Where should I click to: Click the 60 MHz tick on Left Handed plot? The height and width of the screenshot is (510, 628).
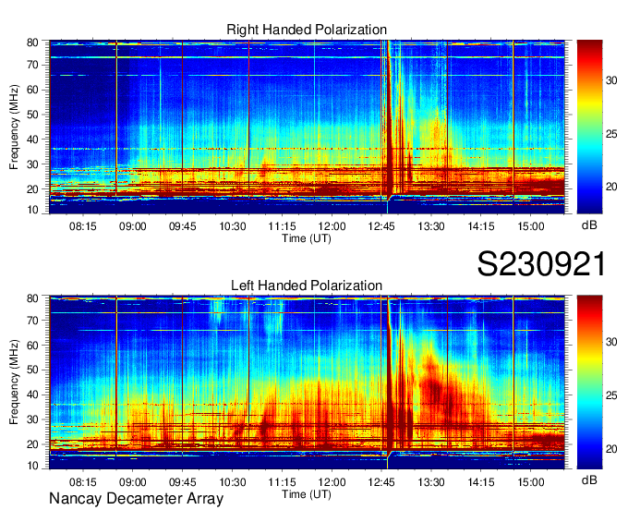[x=32, y=345]
